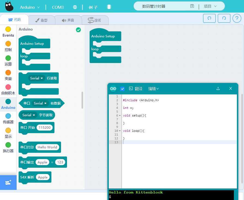Open the 例子 examples menu

[93, 7]
